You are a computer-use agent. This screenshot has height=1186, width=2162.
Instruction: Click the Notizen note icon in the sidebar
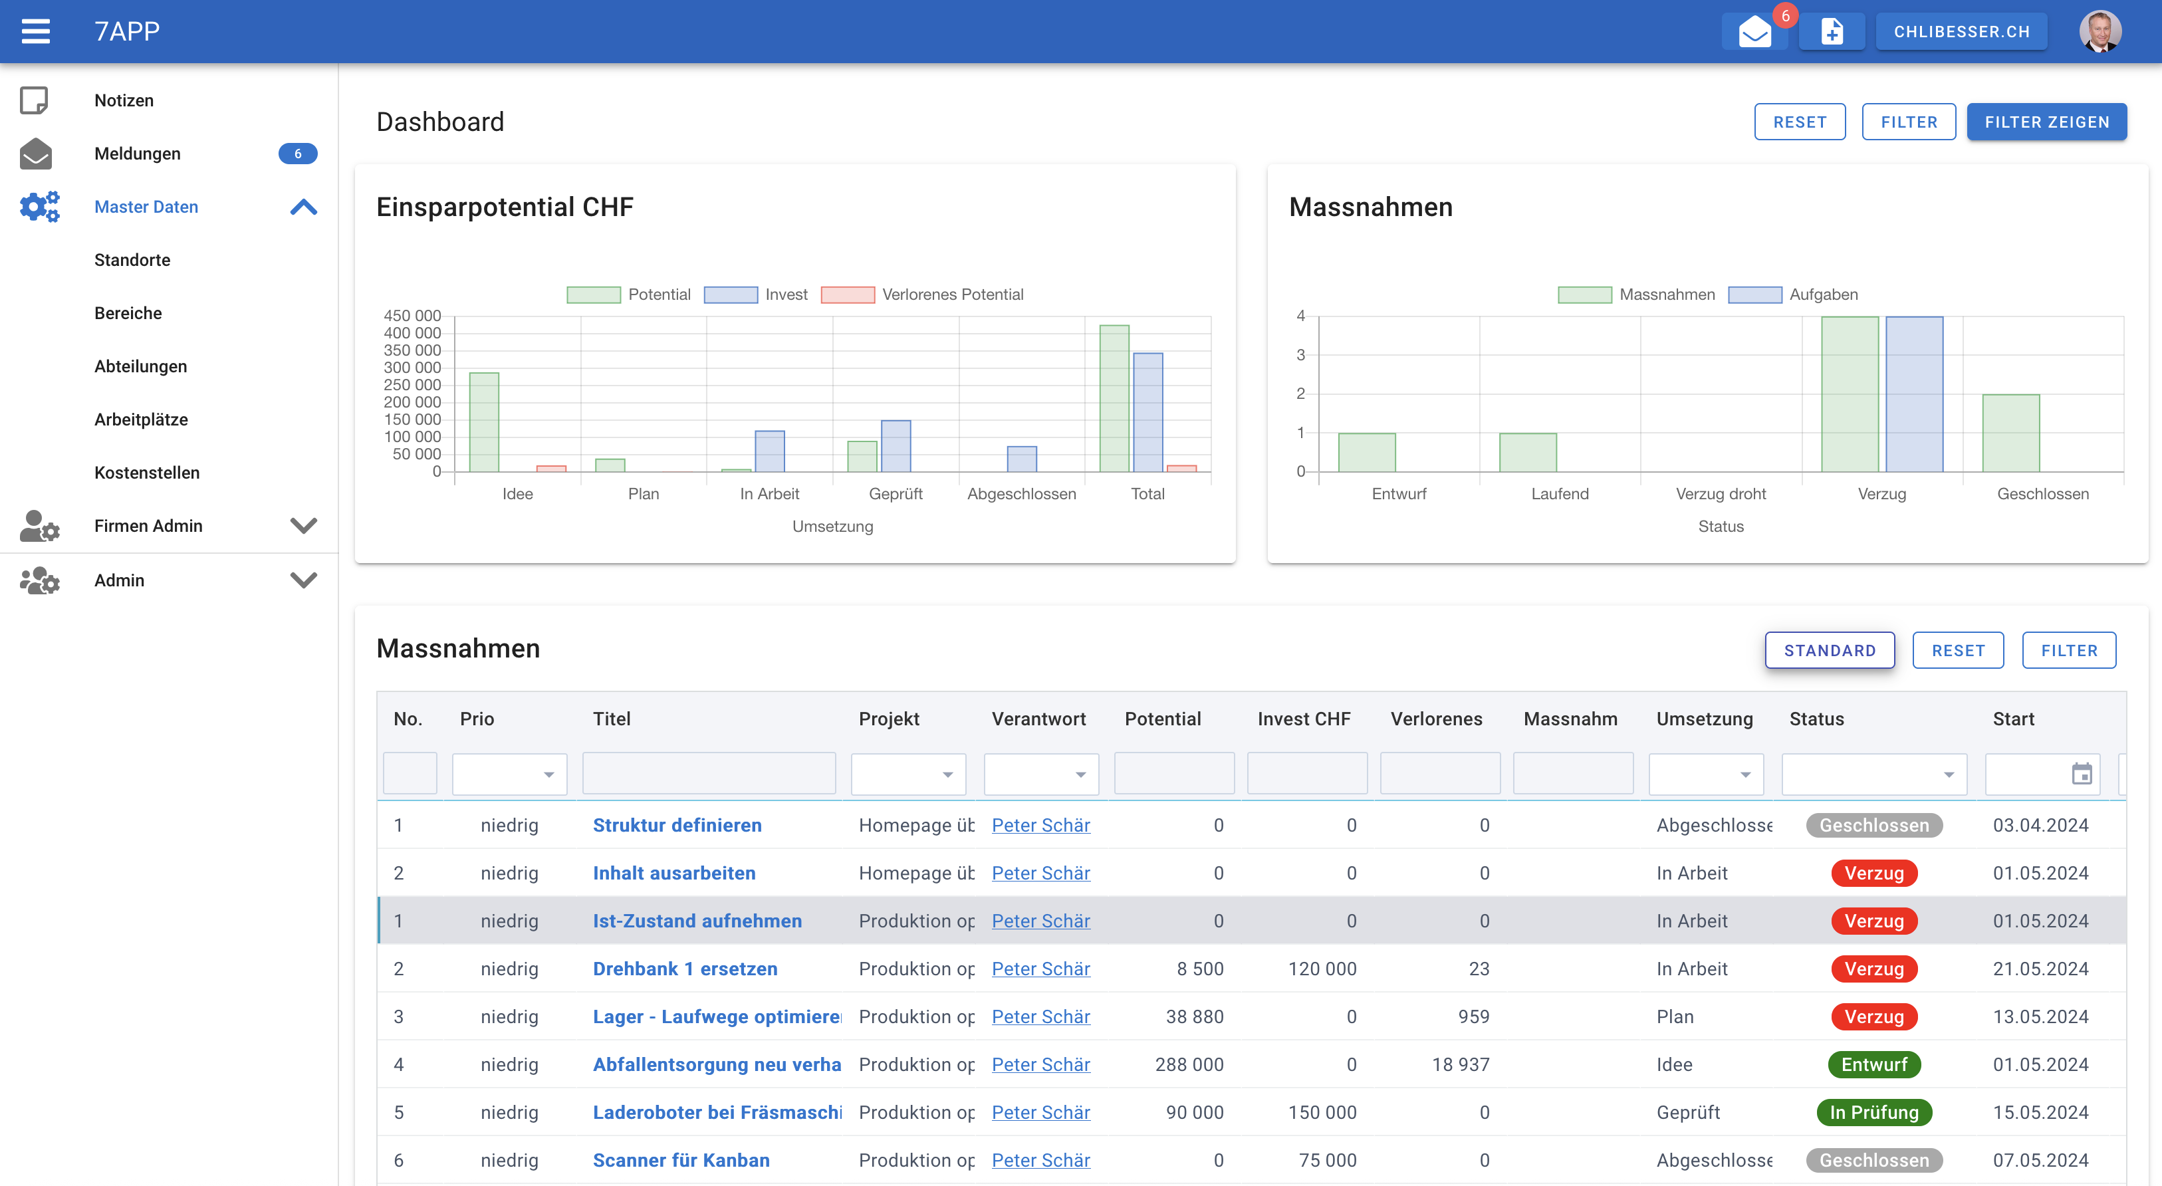tap(36, 100)
